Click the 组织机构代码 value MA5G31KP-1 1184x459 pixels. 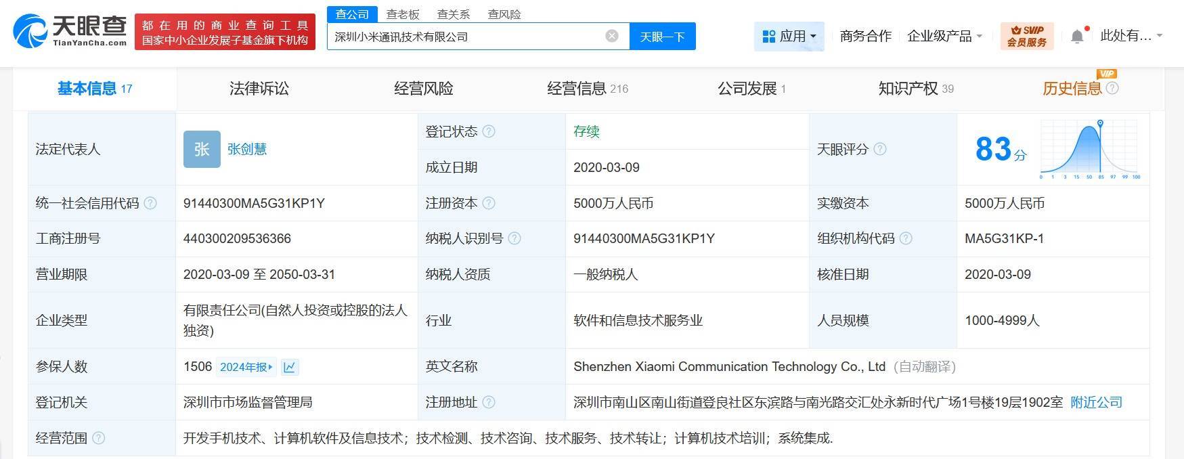[1004, 238]
